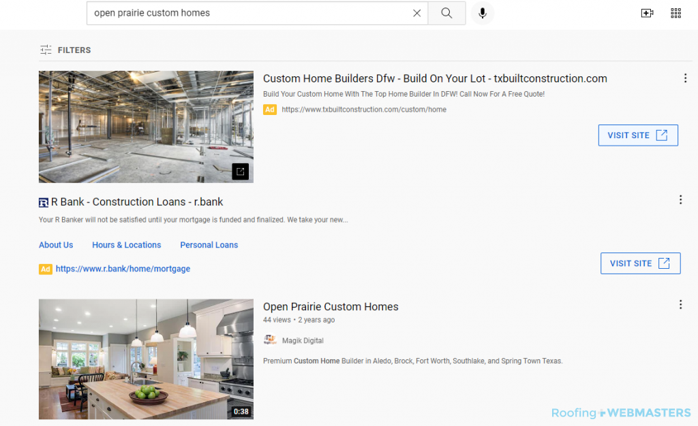Open the FILTERS options
The image size is (698, 426).
pyautogui.click(x=65, y=50)
